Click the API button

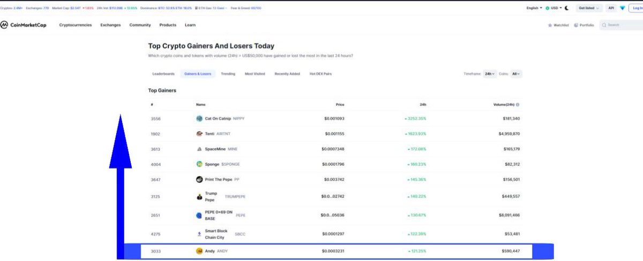(x=611, y=9)
